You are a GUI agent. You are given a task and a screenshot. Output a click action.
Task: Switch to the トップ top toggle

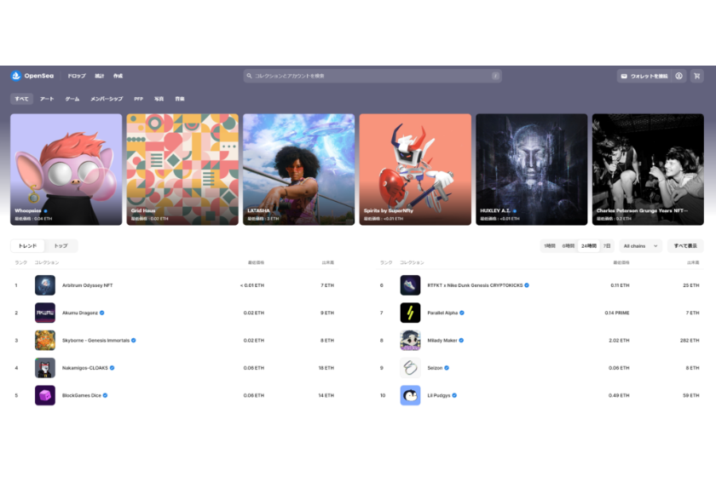click(x=61, y=245)
